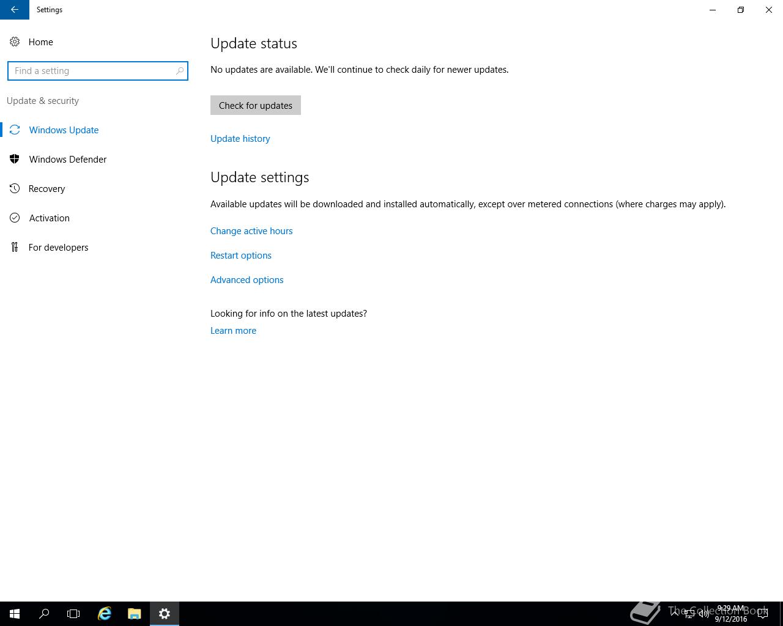This screenshot has width=783, height=626.
Task: Restore down the Settings window
Action: point(741,10)
